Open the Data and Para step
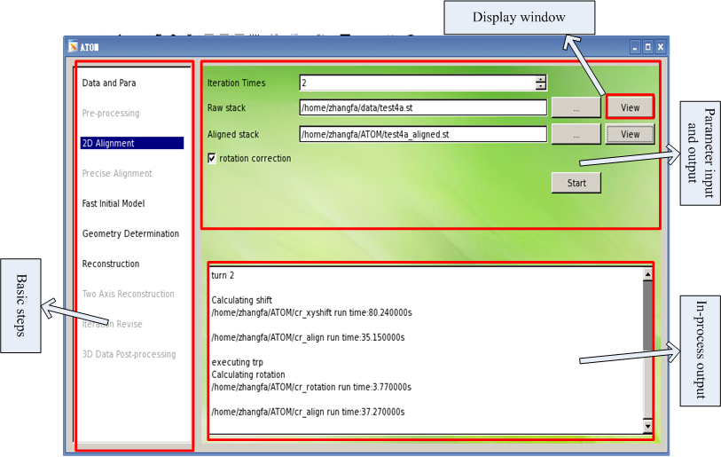 tap(109, 83)
